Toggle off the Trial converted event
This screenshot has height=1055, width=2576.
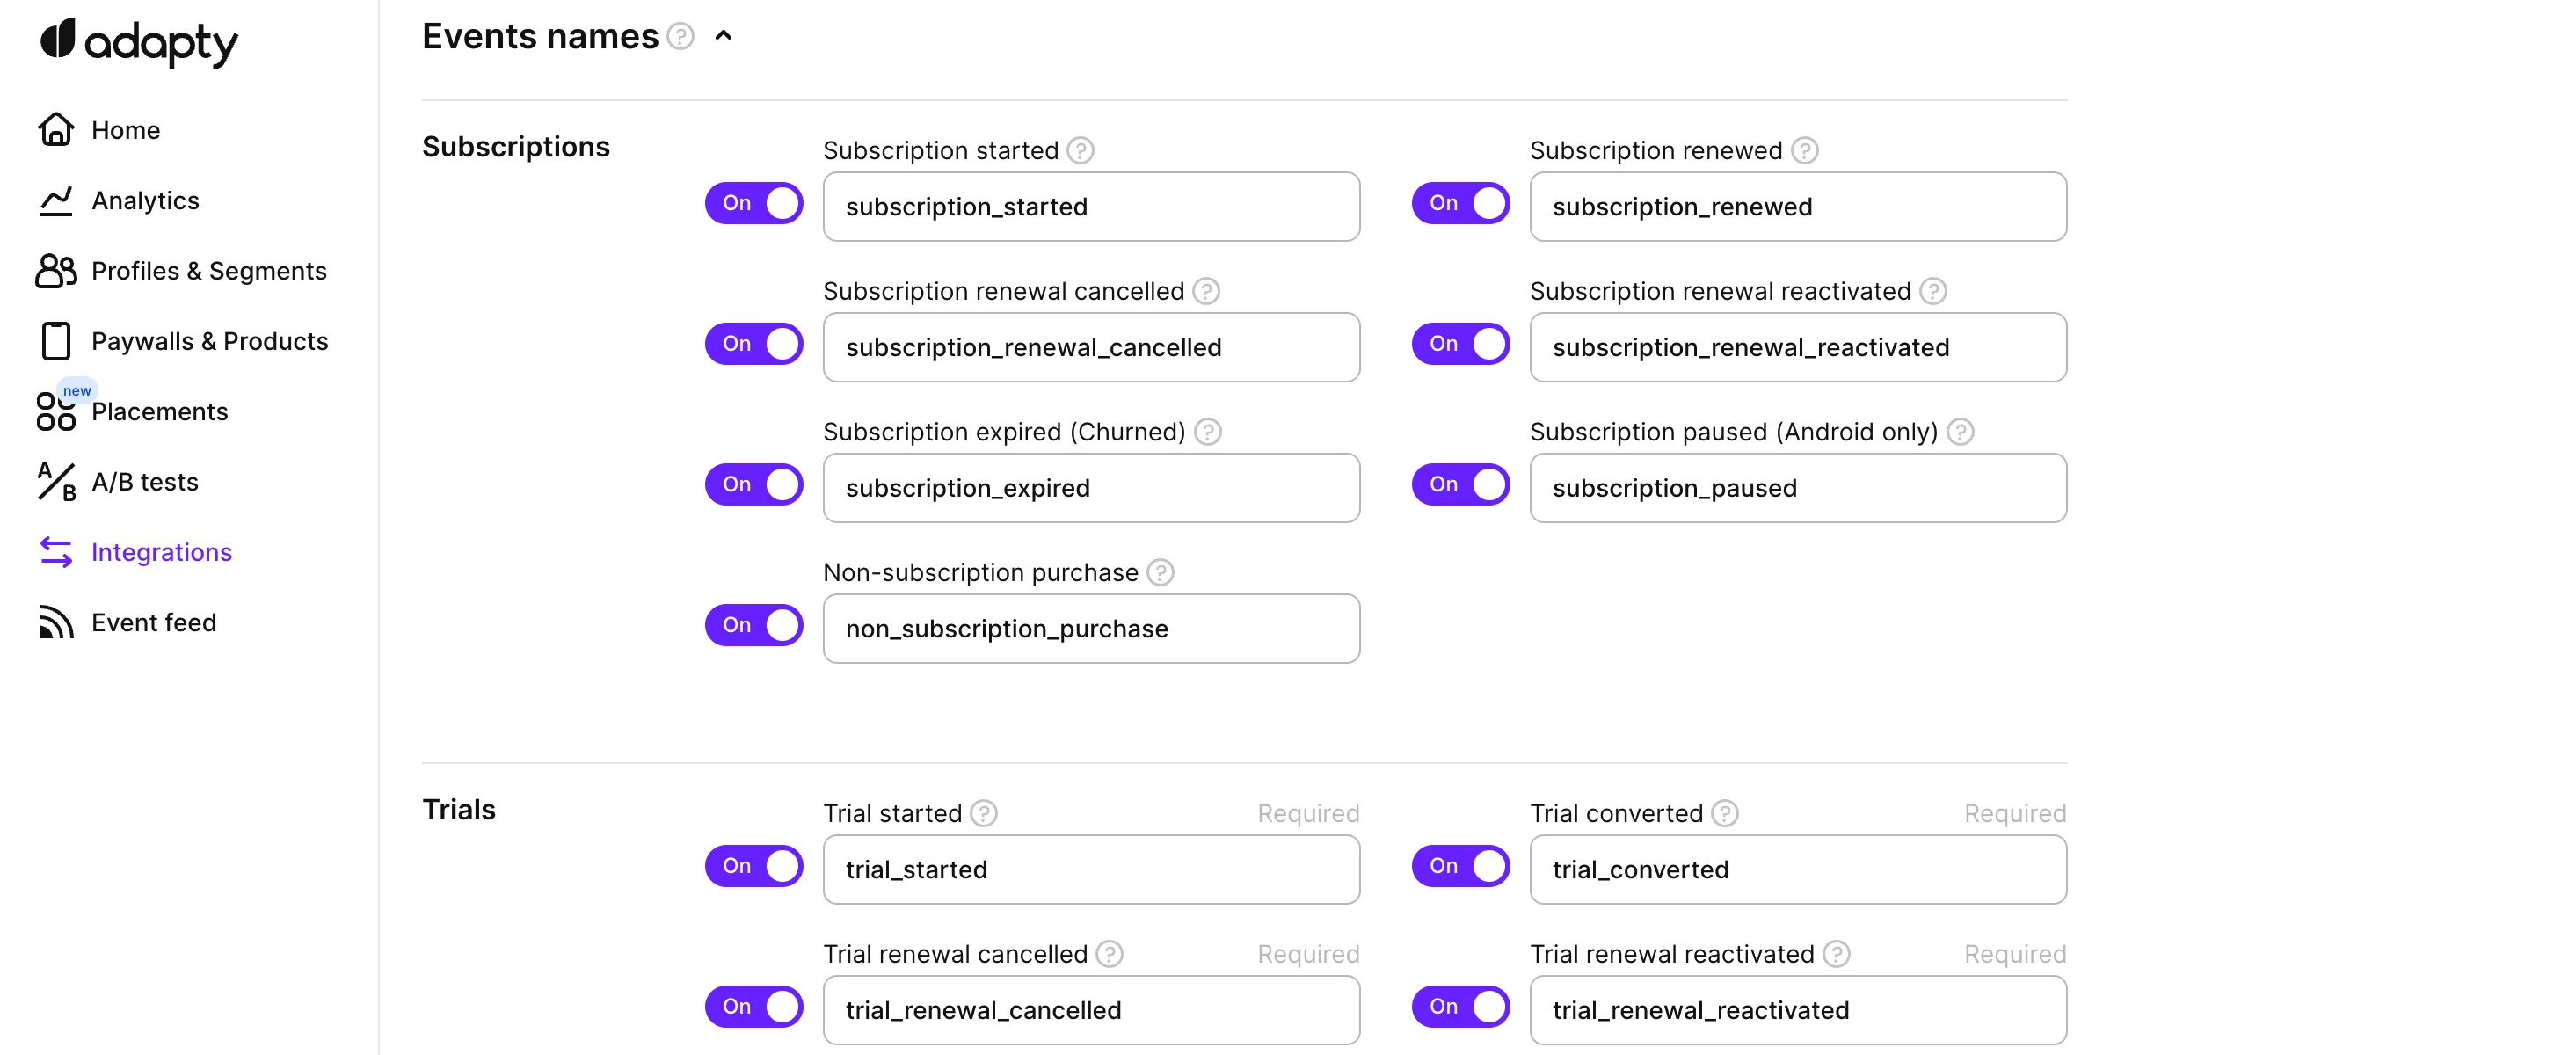tap(1461, 867)
